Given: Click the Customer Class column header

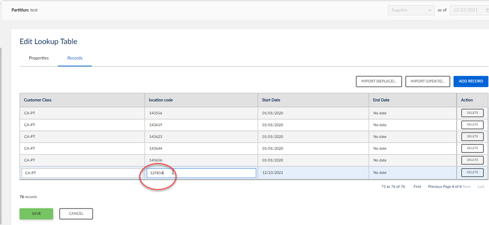Looking at the screenshot, I should click(38, 100).
